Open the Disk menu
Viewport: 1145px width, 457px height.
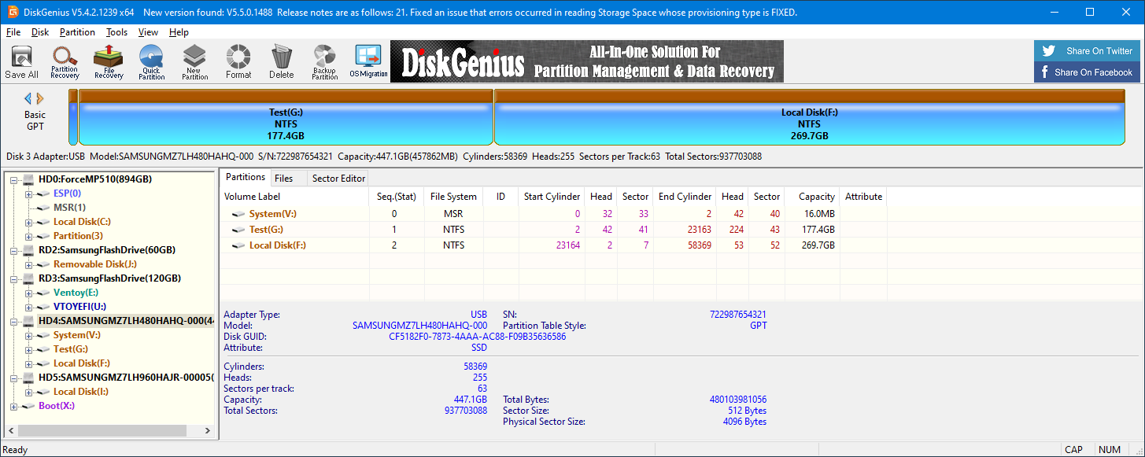tap(40, 32)
